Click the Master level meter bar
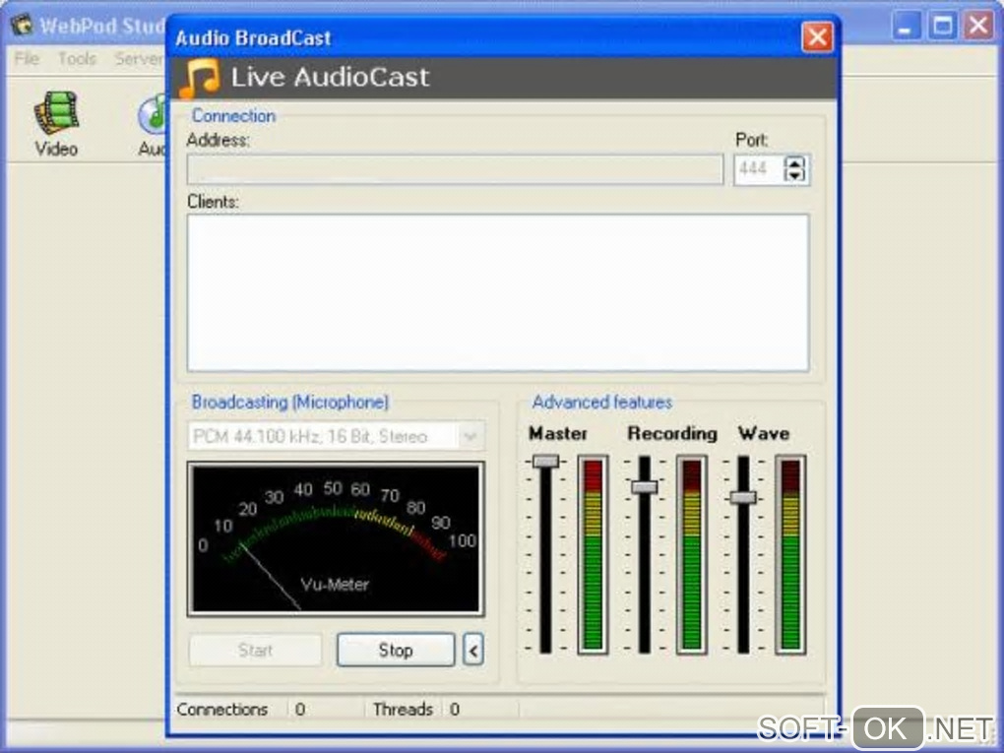Screen dimensions: 1004x753 pos(593,554)
